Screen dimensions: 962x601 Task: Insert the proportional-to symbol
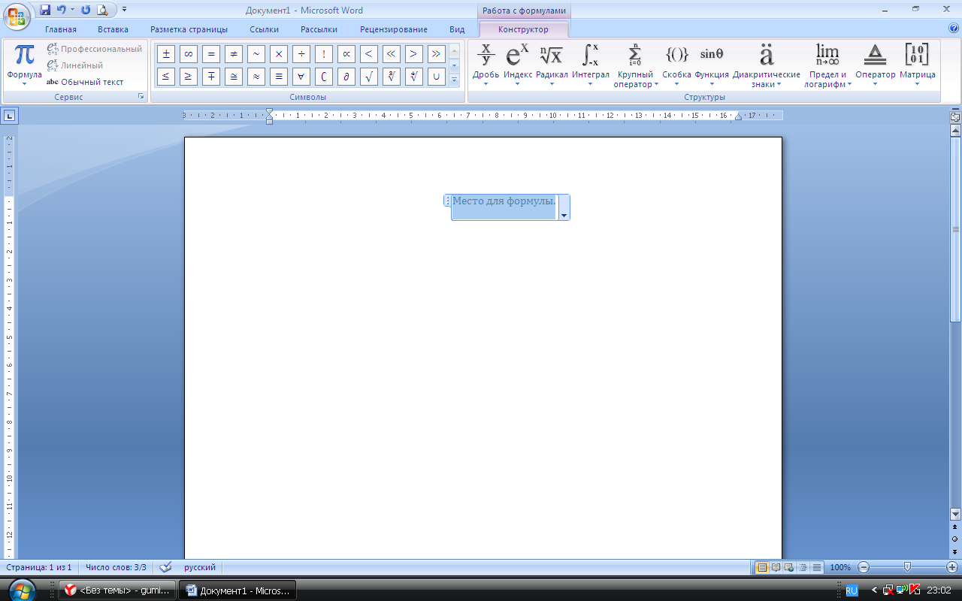click(x=346, y=54)
